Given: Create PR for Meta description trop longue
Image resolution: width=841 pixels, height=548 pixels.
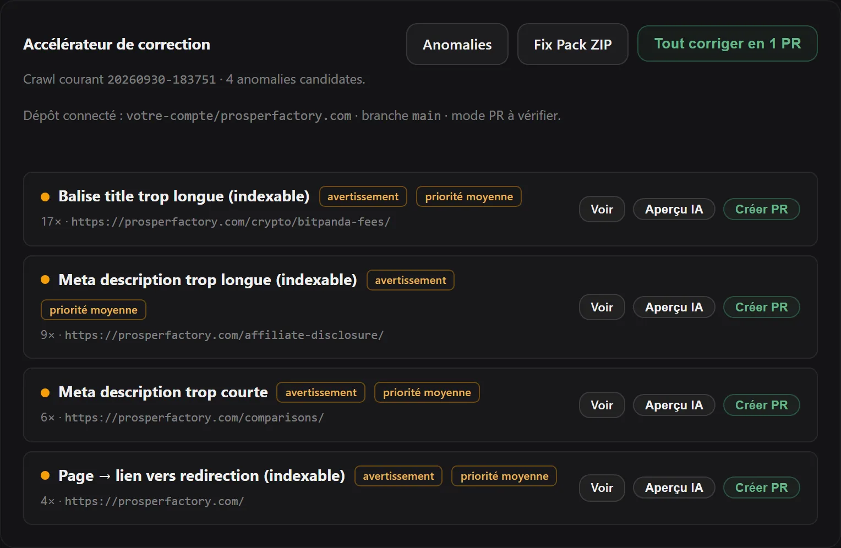Looking at the screenshot, I should click(761, 307).
